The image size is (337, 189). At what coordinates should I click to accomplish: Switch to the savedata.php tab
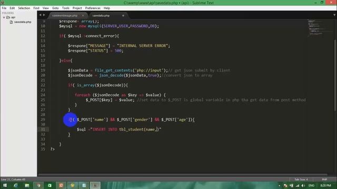coord(101,16)
